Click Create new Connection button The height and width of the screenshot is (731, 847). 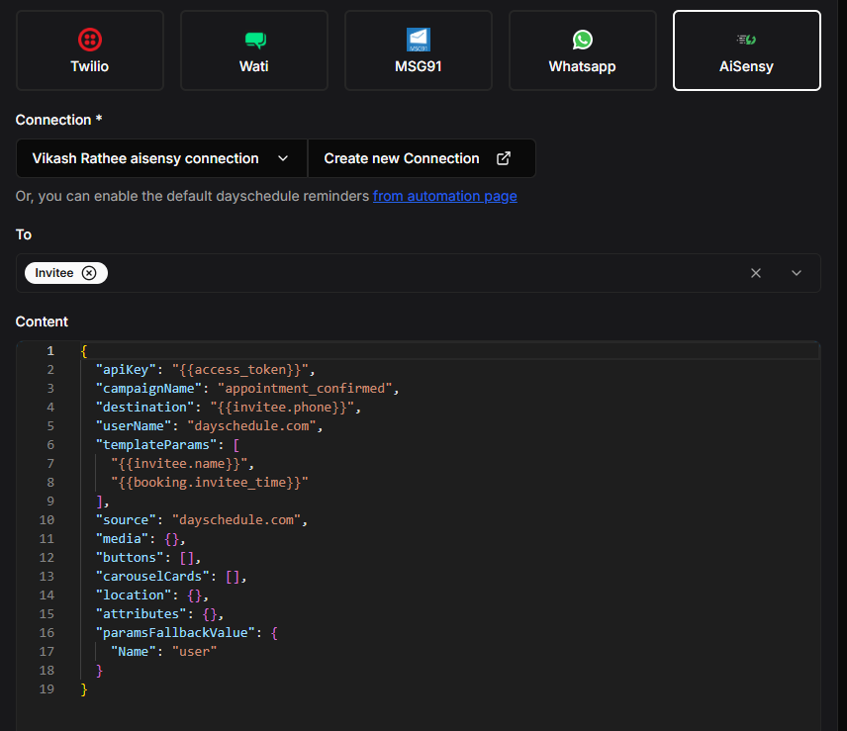[422, 158]
